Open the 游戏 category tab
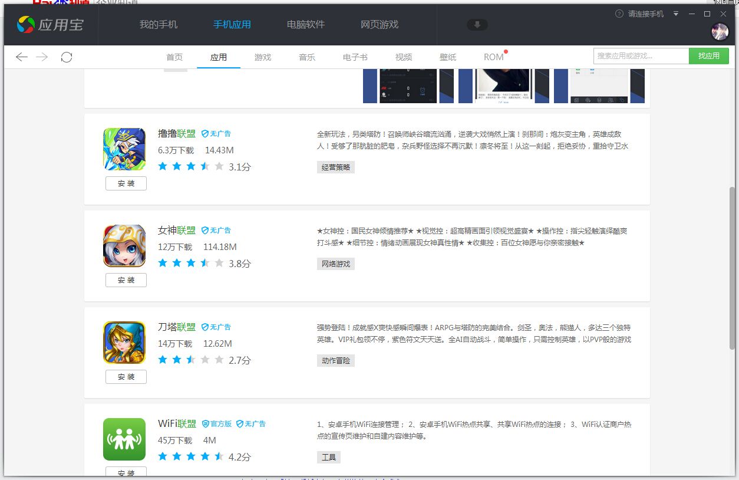The height and width of the screenshot is (480, 739). click(262, 57)
